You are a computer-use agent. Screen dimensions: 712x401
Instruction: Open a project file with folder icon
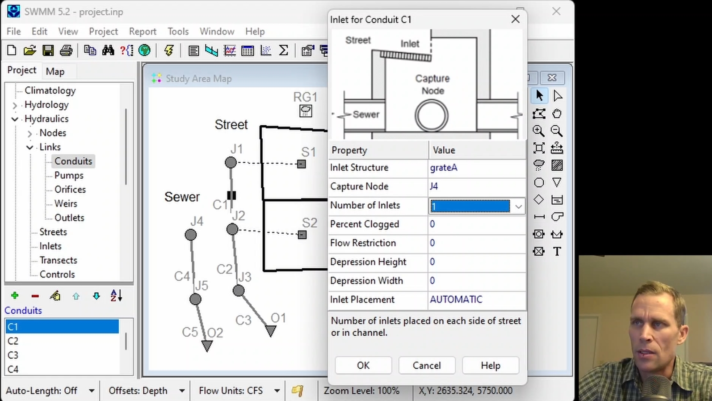coord(30,51)
